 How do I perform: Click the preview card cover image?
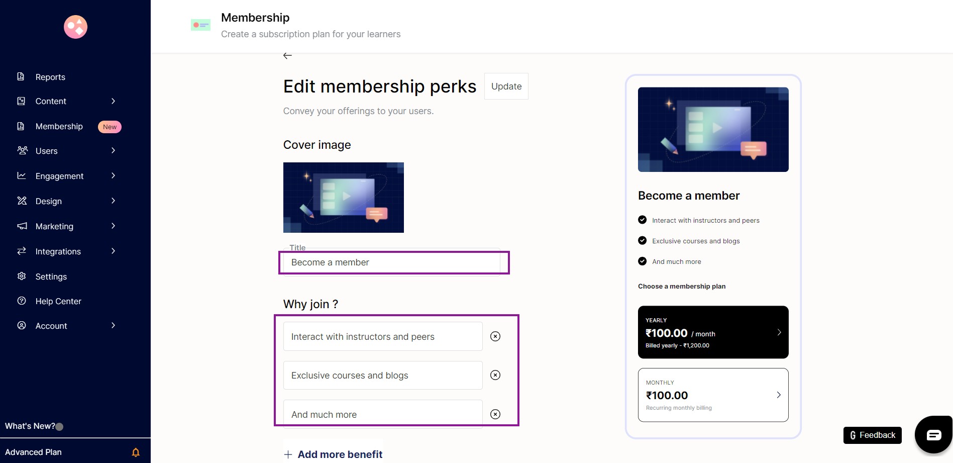713,130
